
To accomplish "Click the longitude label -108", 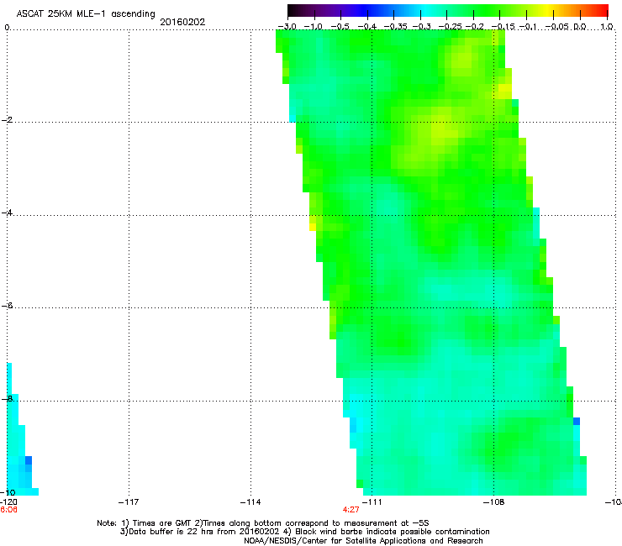I will click(494, 502).
